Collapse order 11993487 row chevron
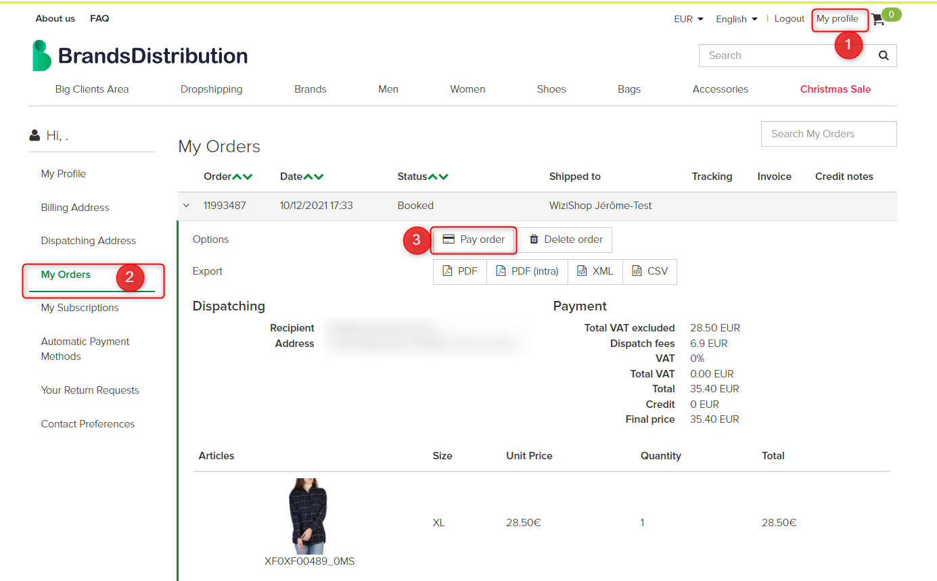The image size is (937, 581). point(187,206)
